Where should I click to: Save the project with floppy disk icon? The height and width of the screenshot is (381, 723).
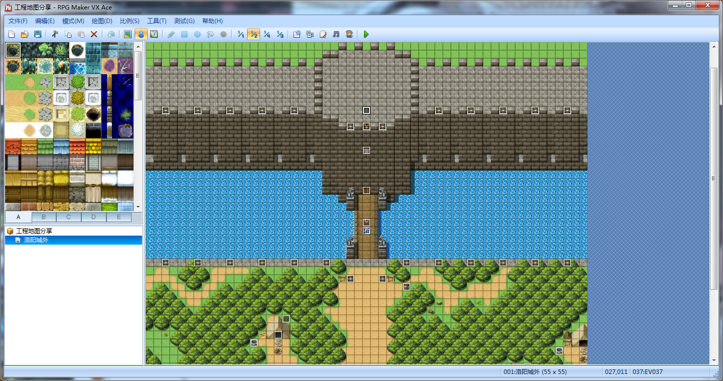click(x=37, y=34)
